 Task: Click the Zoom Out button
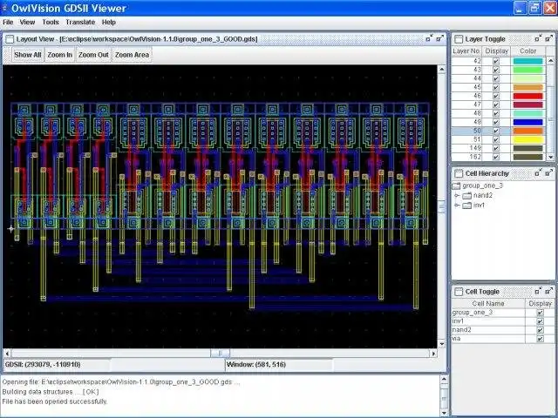pos(93,55)
